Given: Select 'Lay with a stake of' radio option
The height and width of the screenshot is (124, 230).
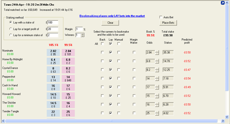Looking at the screenshot, I should 11,22.
